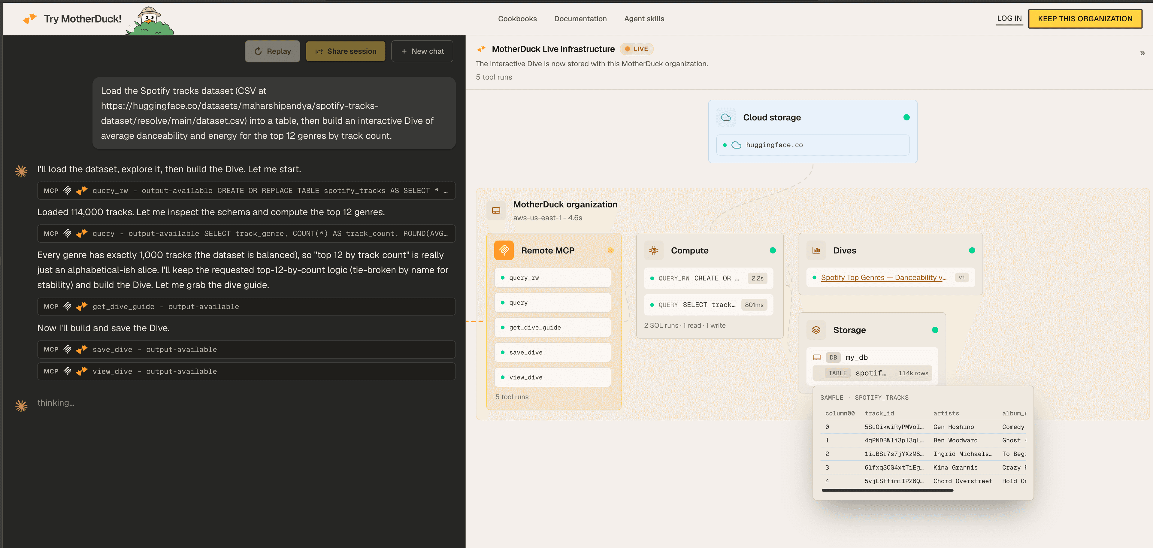The image size is (1153, 548).
Task: Click the QUERY SELECT track compute run
Action: click(x=709, y=305)
